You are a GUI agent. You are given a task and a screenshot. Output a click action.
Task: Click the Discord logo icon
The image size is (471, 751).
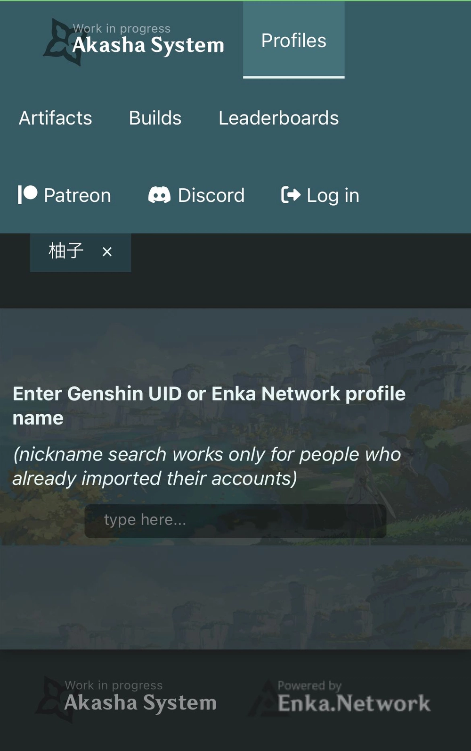[159, 195]
